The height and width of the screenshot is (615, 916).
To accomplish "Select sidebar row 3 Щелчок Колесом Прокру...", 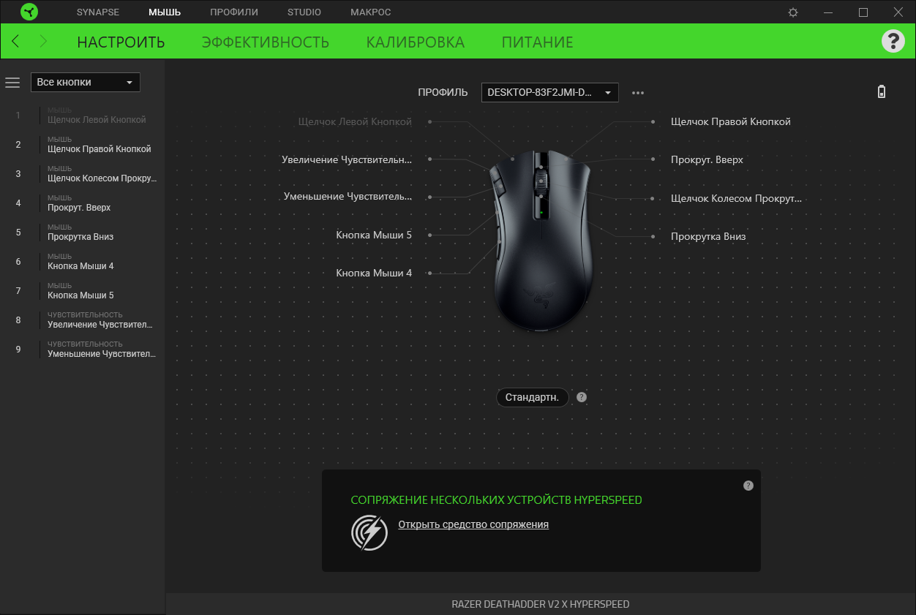I will (x=83, y=173).
